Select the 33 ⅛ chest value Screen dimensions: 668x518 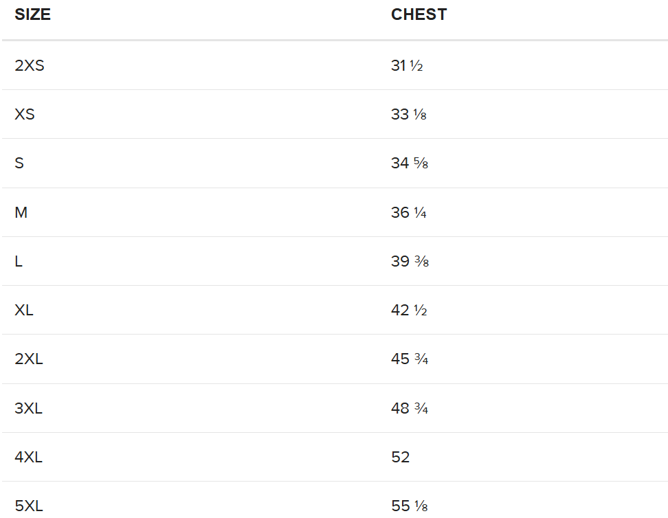click(x=409, y=115)
